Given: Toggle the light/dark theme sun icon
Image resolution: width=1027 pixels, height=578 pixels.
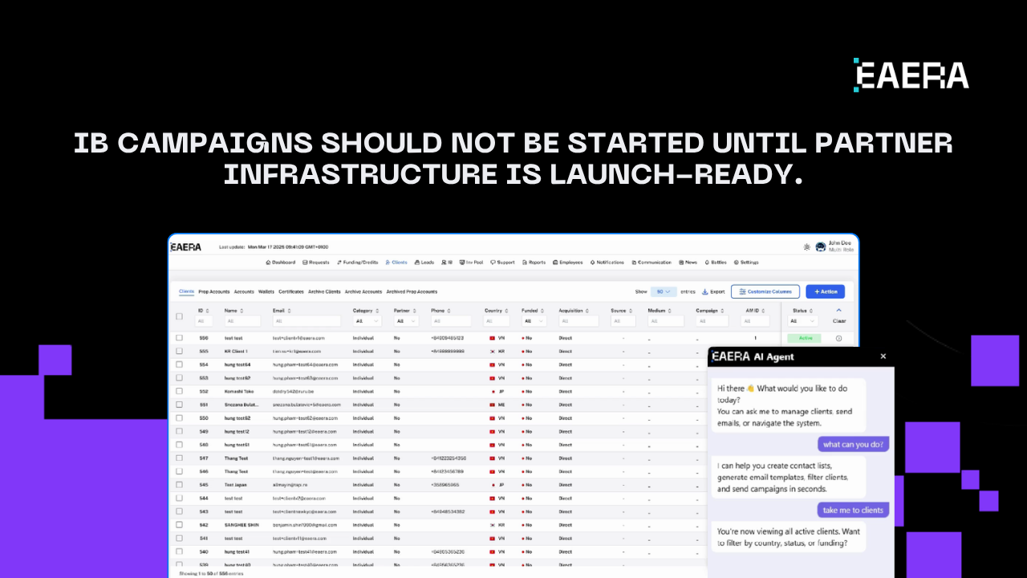Looking at the screenshot, I should 806,247.
